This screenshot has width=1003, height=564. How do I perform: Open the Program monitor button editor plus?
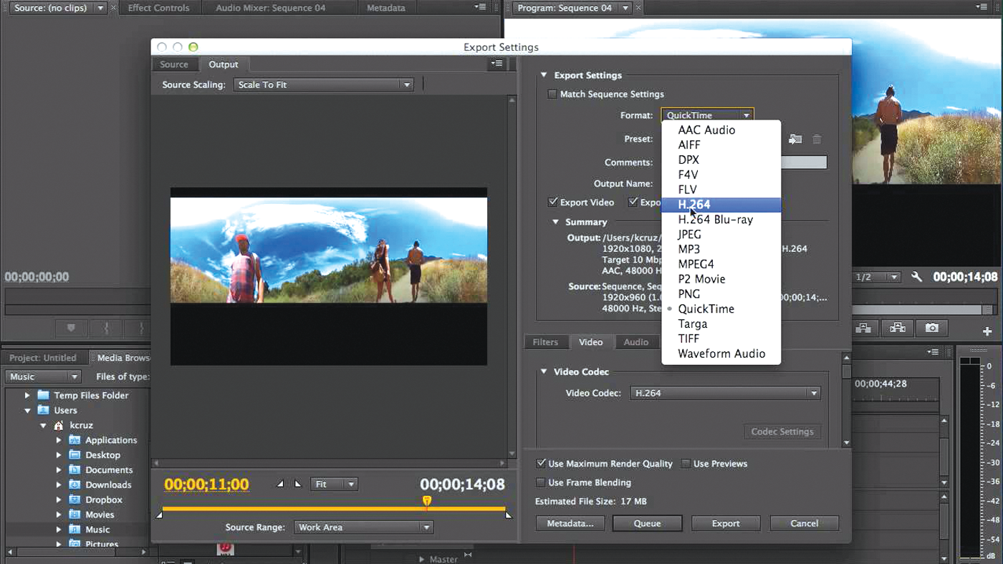point(987,331)
